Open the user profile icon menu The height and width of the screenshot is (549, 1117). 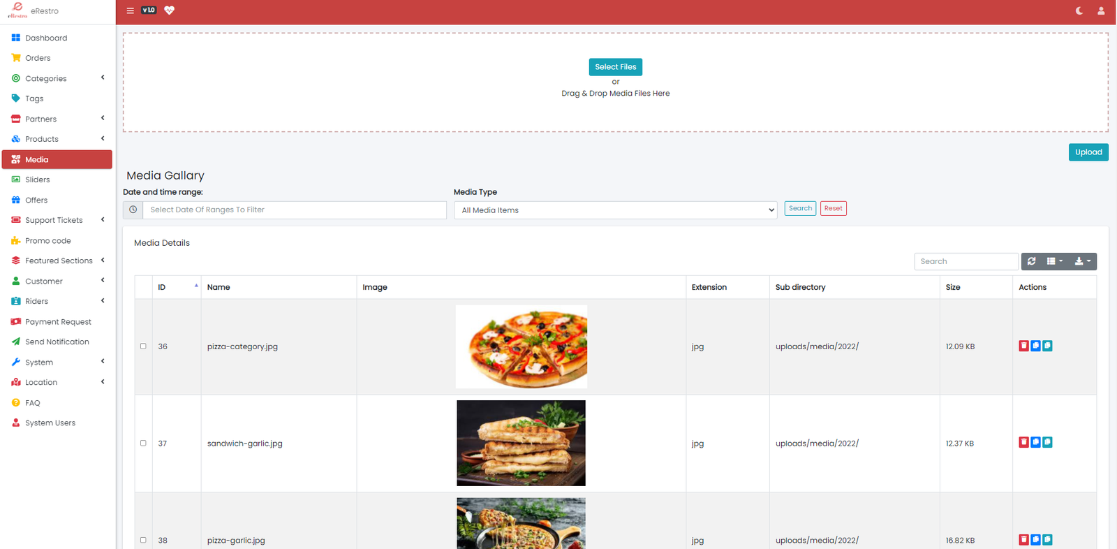click(1101, 10)
